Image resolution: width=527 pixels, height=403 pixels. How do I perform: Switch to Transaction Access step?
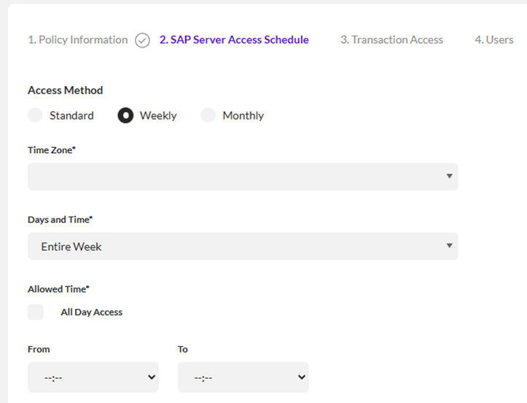coord(391,40)
